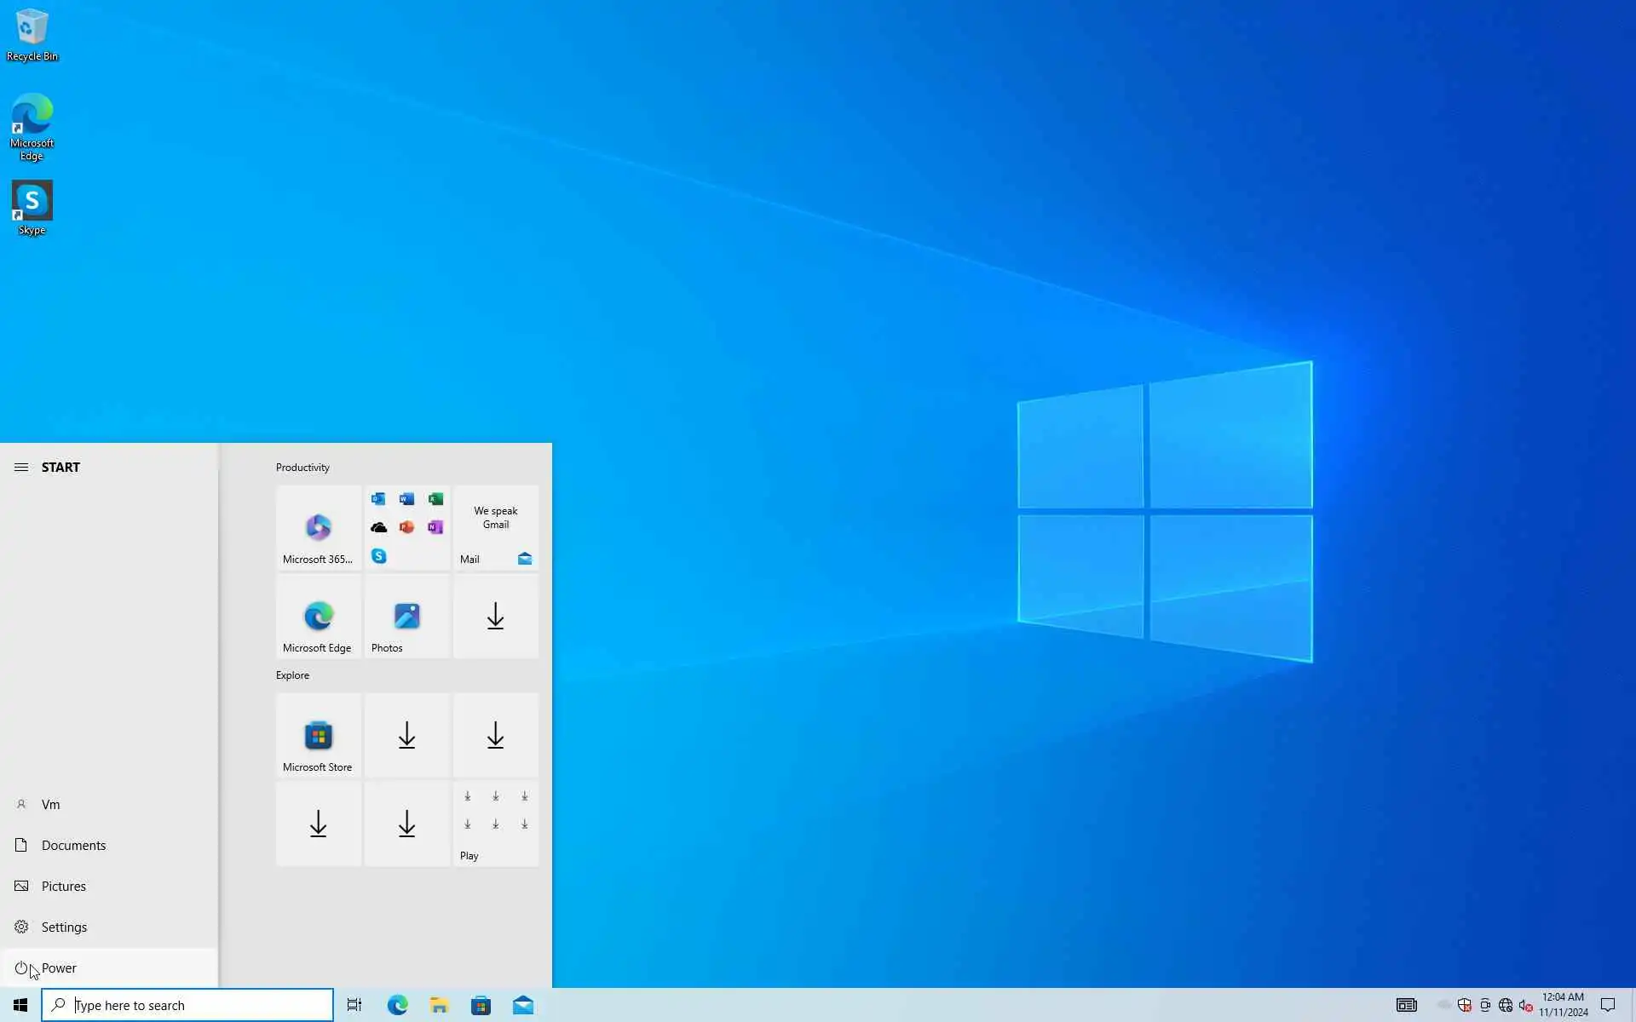Open the Play folder tile
The width and height of the screenshot is (1636, 1022).
[495, 824]
